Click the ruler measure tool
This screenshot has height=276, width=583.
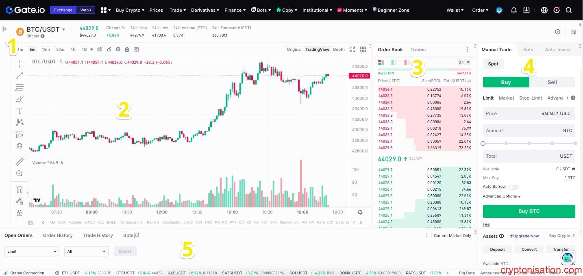click(x=20, y=162)
